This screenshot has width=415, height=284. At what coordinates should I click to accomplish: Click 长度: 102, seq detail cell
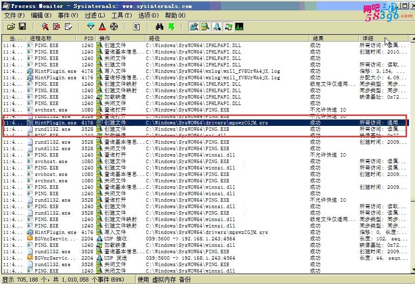click(383, 238)
